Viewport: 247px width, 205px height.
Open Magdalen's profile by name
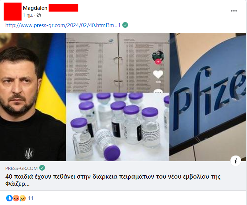pyautogui.click(x=35, y=8)
